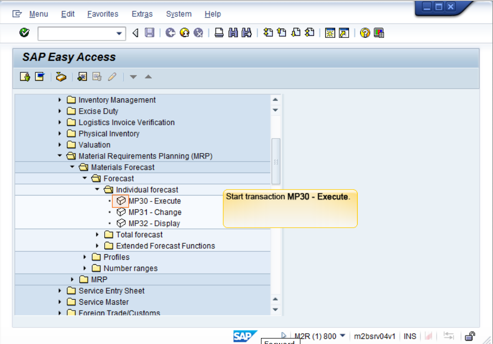Click the tree vertical scrollbar thumb

pos(276,162)
